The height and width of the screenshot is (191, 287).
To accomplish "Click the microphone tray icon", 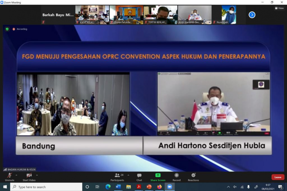I will coord(248,187).
